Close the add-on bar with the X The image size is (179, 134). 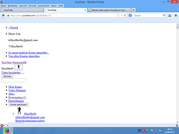(8, 125)
